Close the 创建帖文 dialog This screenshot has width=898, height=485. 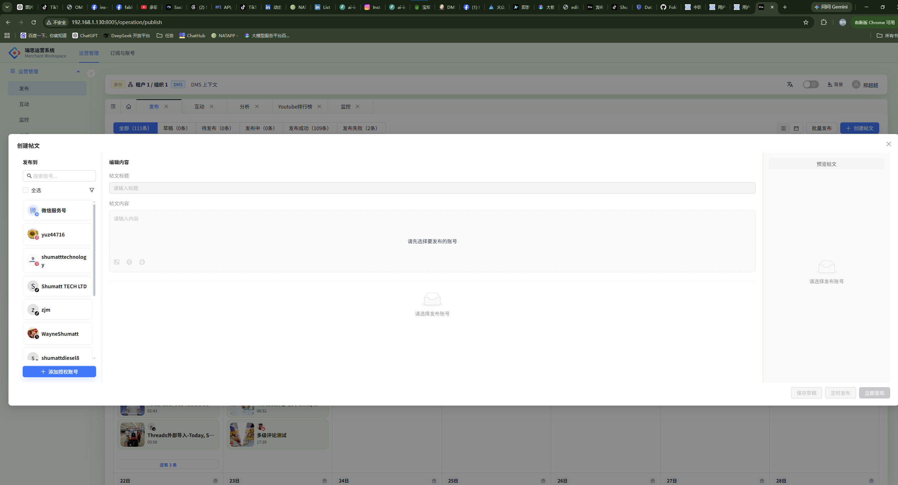click(x=888, y=144)
